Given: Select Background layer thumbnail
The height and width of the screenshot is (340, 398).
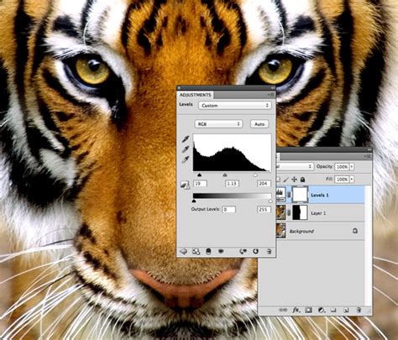Looking at the screenshot, I should [x=281, y=231].
